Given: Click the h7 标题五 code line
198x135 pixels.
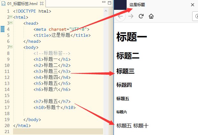Looking at the screenshot, I should click(52, 101).
